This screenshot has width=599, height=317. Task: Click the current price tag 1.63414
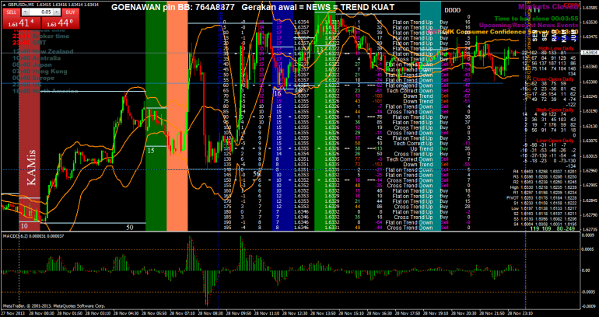coord(590,53)
